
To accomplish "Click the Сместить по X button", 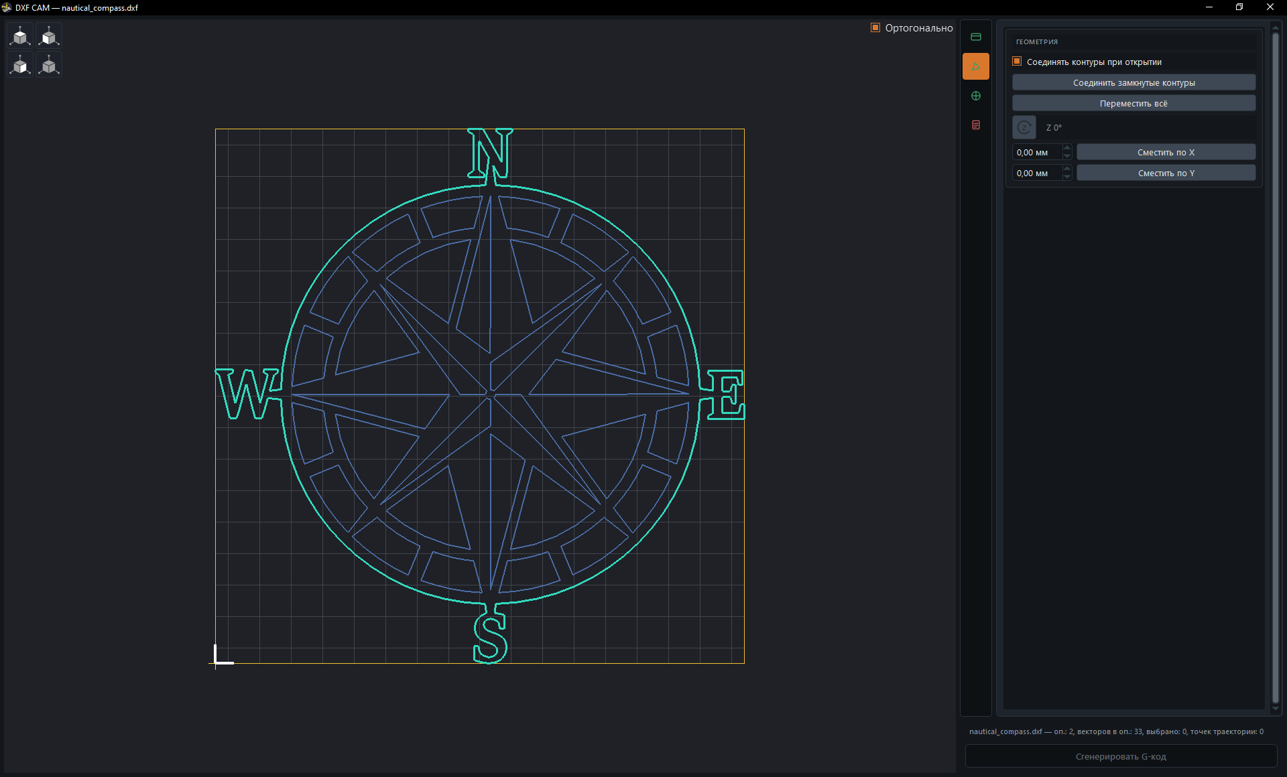I will 1166,152.
